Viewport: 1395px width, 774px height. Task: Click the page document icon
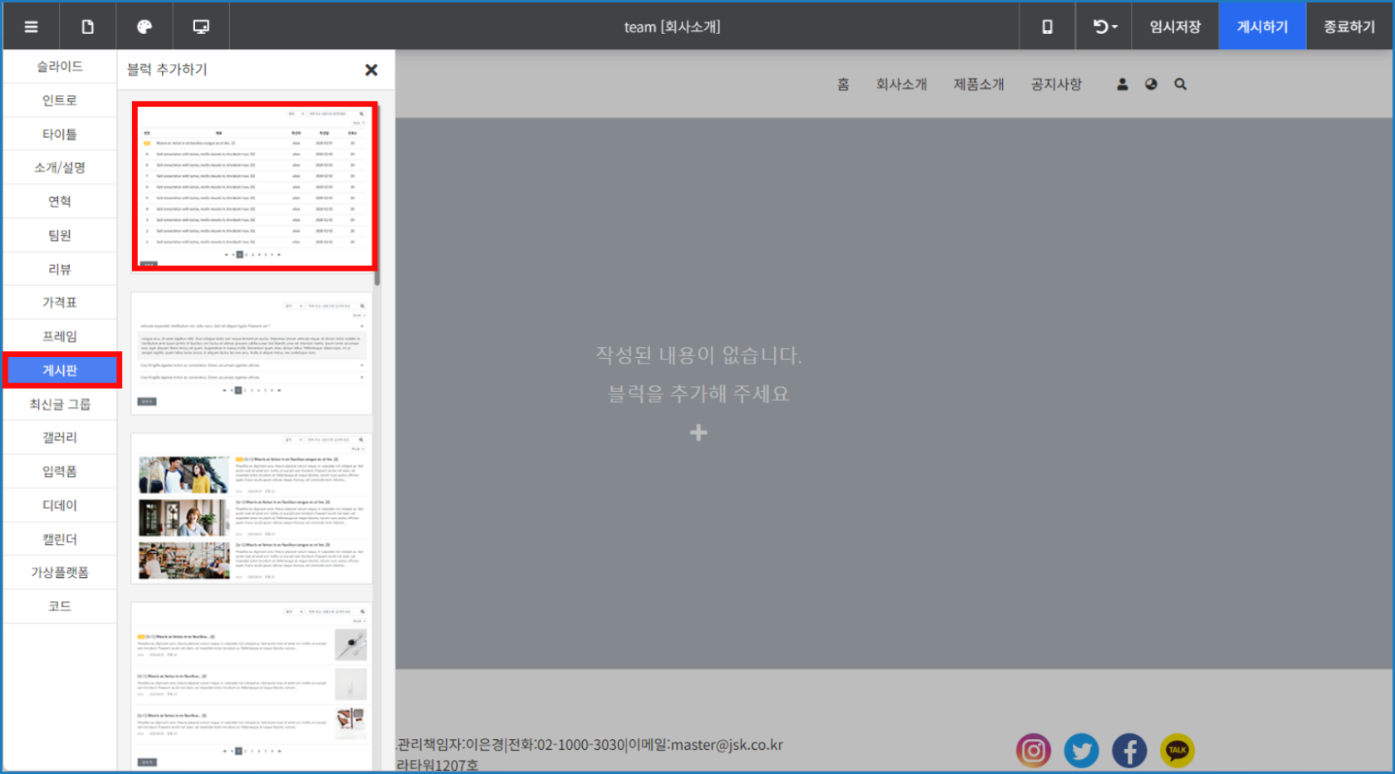(87, 27)
